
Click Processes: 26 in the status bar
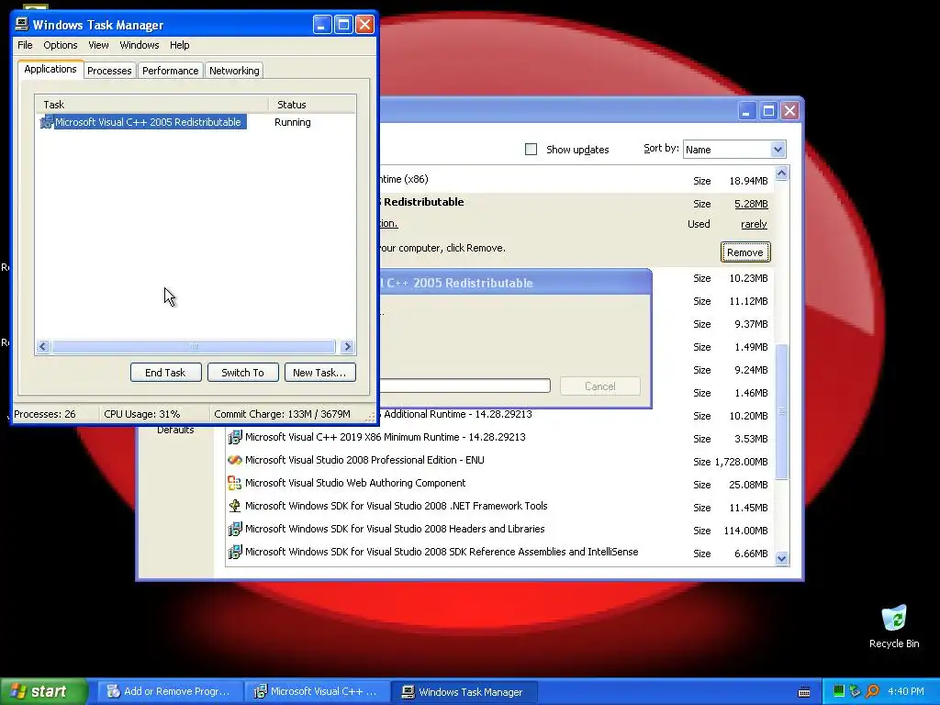tap(45, 414)
